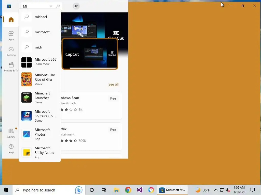This screenshot has height=195, width=261.
Task: Open File Explorer from the taskbar
Action: (116, 190)
